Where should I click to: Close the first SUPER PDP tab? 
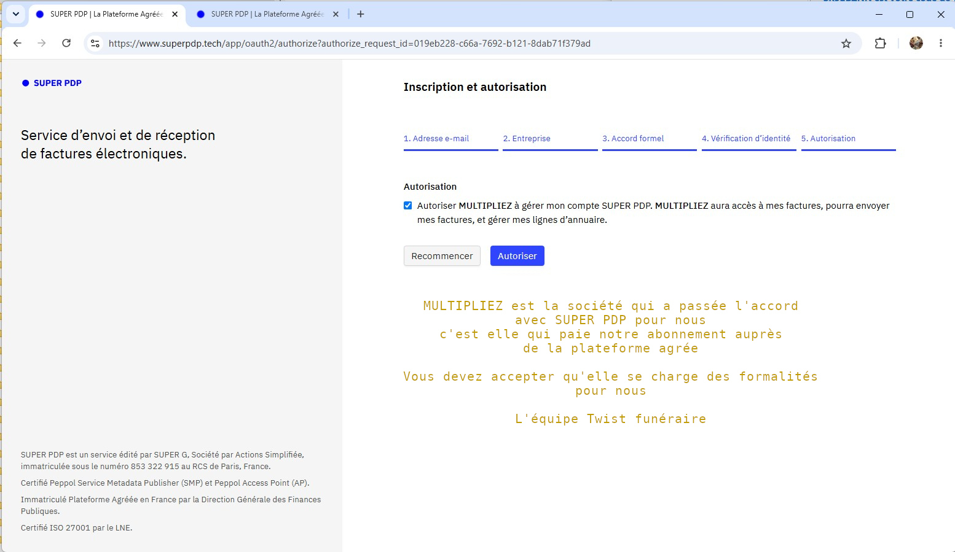point(175,14)
